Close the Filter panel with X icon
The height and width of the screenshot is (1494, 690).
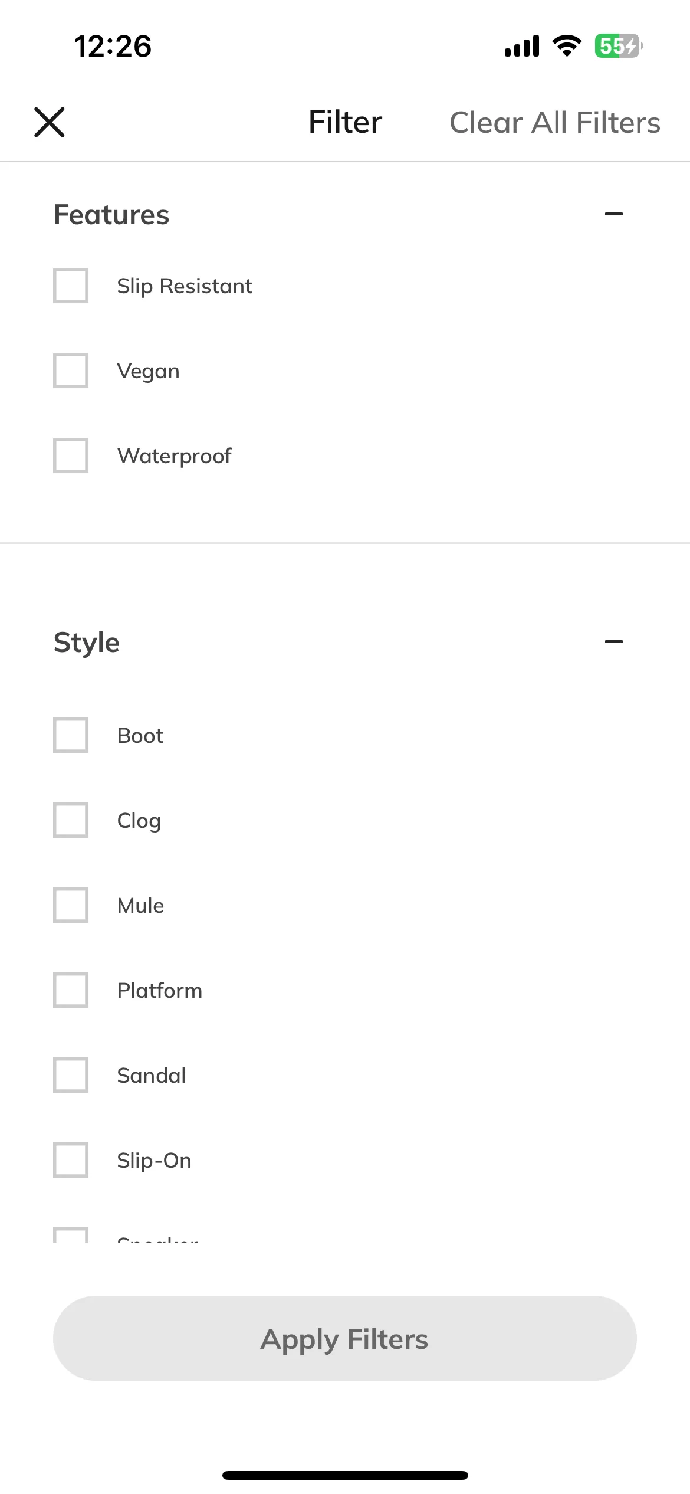pyautogui.click(x=50, y=122)
